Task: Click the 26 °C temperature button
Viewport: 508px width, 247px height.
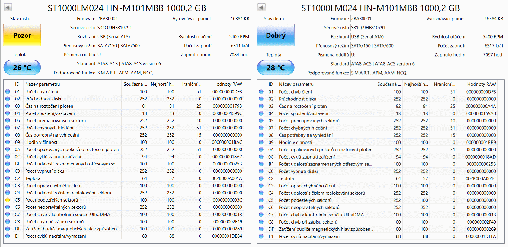Action: coord(22,68)
